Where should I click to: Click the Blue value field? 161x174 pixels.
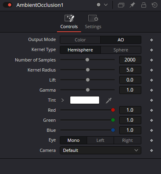tap(130, 130)
